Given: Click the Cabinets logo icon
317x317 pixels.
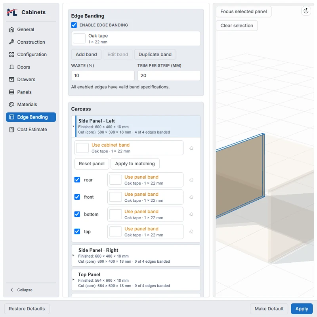Looking at the screenshot, I should pyautogui.click(x=12, y=12).
